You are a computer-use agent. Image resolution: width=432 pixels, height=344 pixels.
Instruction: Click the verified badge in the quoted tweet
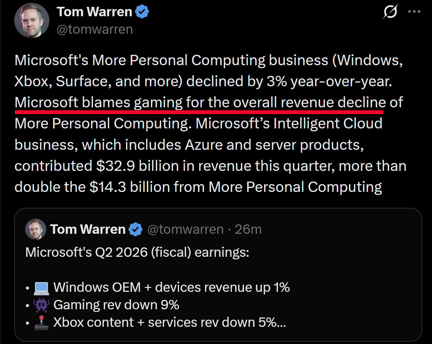coord(135,229)
